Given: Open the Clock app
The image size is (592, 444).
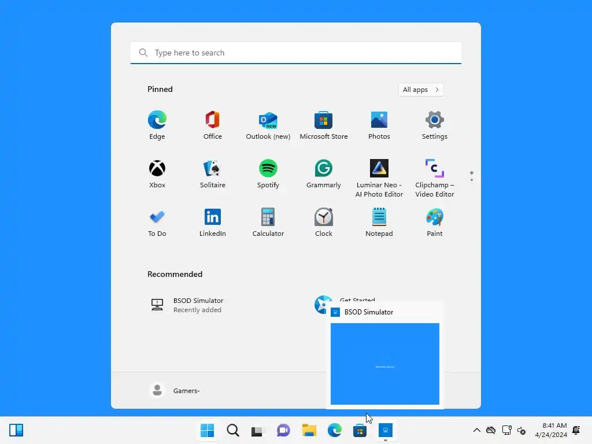Looking at the screenshot, I should pos(324,223).
